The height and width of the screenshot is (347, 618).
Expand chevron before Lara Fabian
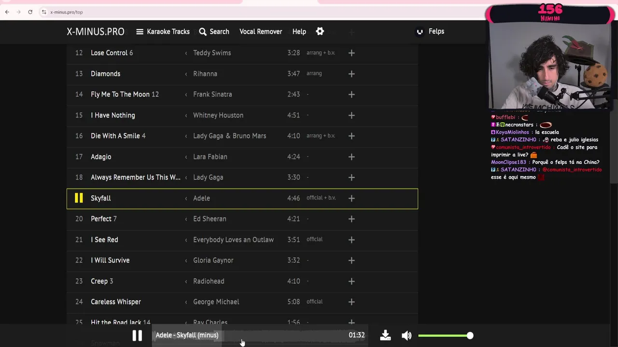(x=186, y=157)
